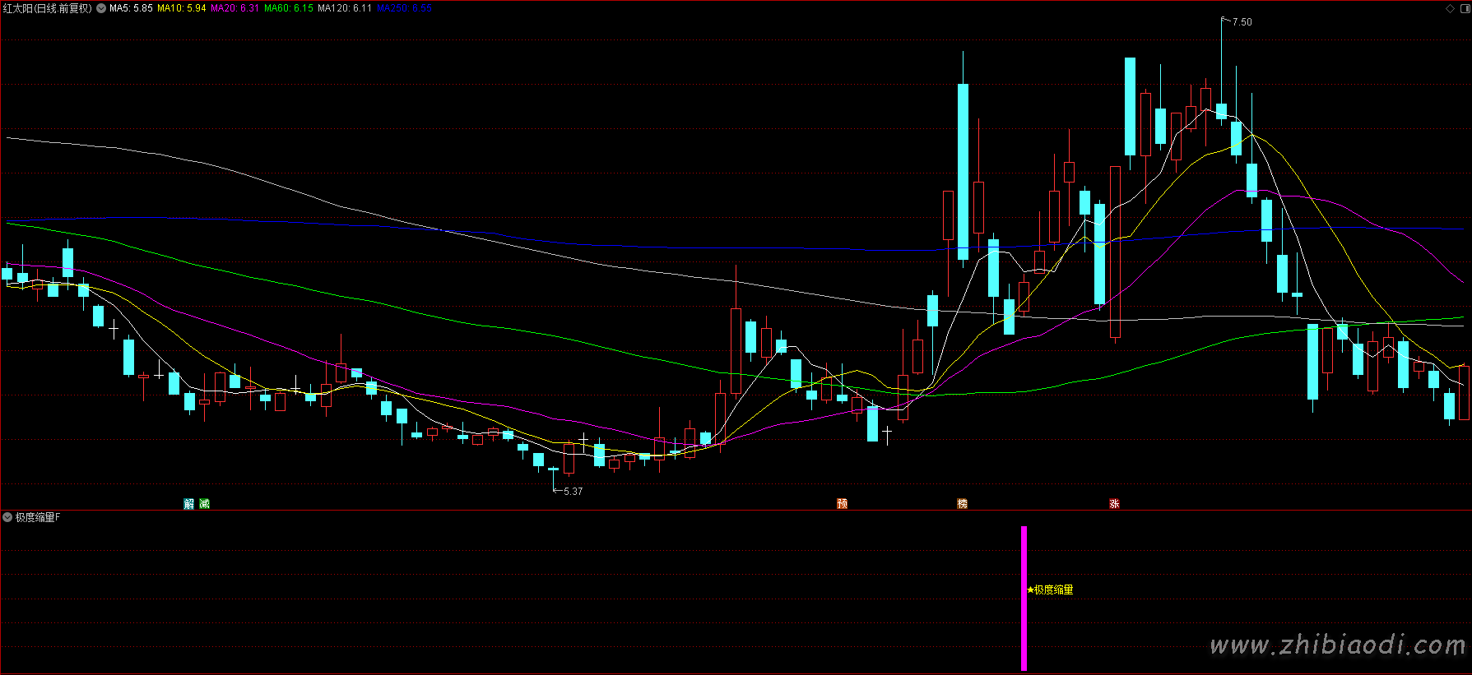Select the MA5 moving average label
Image resolution: width=1472 pixels, height=675 pixels.
coord(131,8)
